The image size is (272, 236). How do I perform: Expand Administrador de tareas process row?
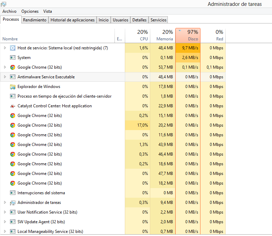tap(5, 203)
